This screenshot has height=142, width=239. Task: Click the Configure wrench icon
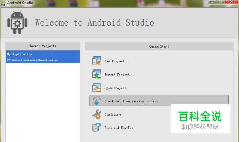pyautogui.click(x=96, y=114)
